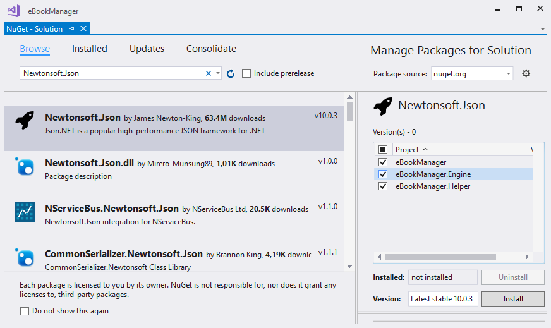Open the search history dropdown
551x328 pixels.
(218, 73)
